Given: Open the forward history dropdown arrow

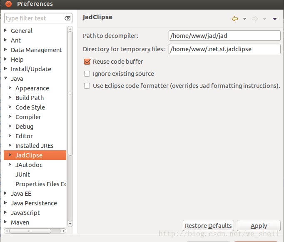Looking at the screenshot, I should pyautogui.click(x=264, y=19).
